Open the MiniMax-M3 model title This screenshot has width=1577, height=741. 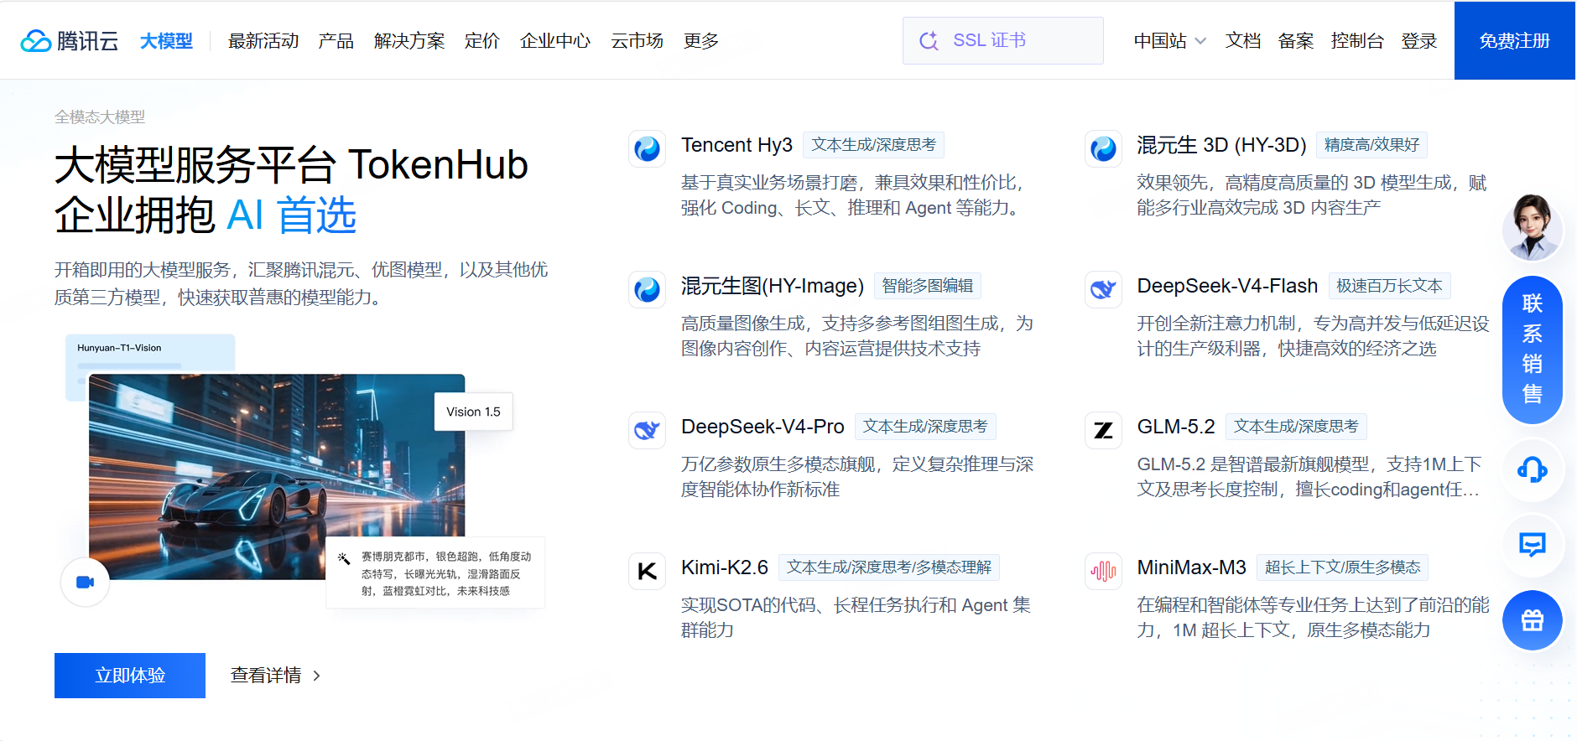(1192, 567)
